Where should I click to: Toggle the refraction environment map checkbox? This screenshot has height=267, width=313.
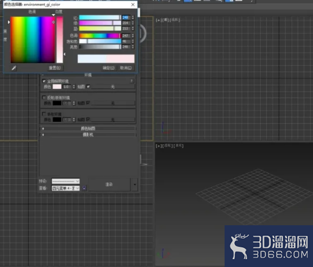click(x=88, y=119)
